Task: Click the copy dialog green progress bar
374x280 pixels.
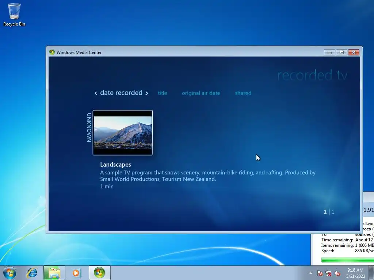Action: 348,260
